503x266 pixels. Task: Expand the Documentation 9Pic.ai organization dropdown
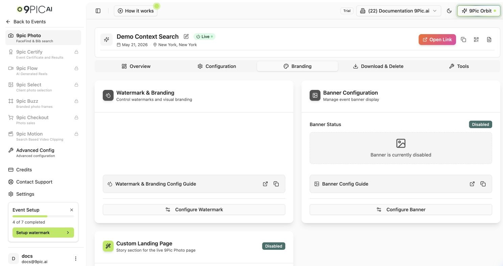(399, 11)
